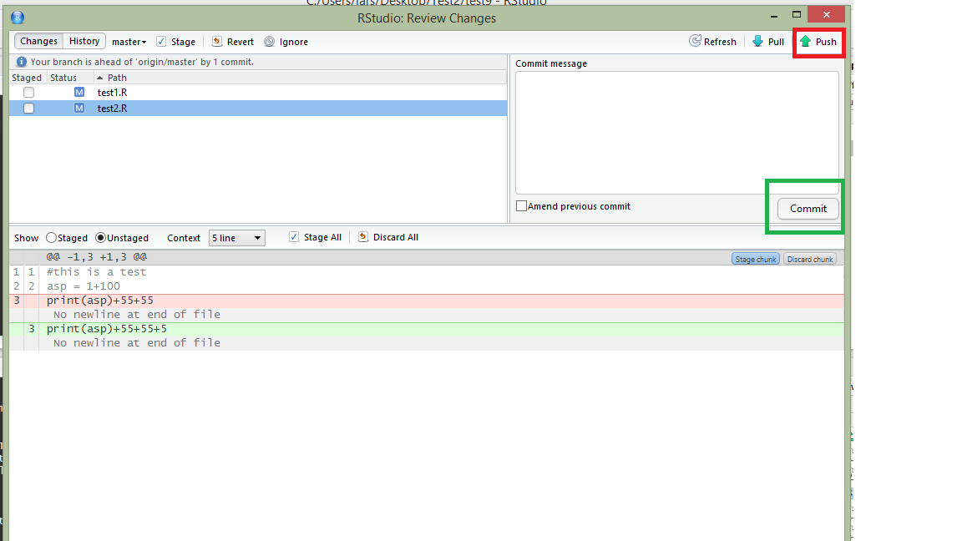Click the Discard chunk button
This screenshot has height=541, width=962.
tap(810, 259)
